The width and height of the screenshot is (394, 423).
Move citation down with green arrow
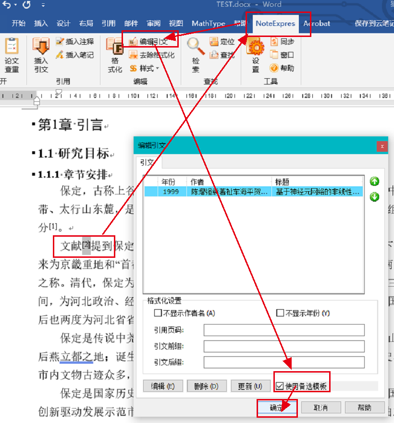tap(374, 197)
